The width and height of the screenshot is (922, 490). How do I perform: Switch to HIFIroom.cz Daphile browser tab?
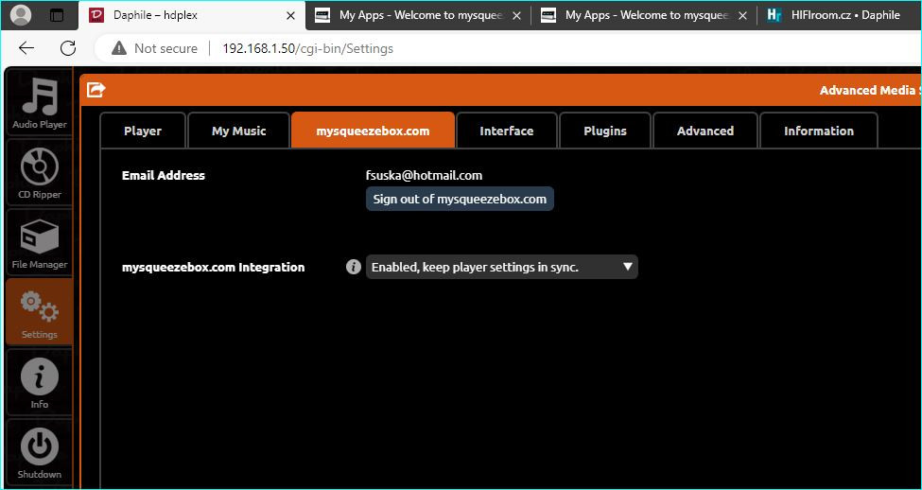837,15
